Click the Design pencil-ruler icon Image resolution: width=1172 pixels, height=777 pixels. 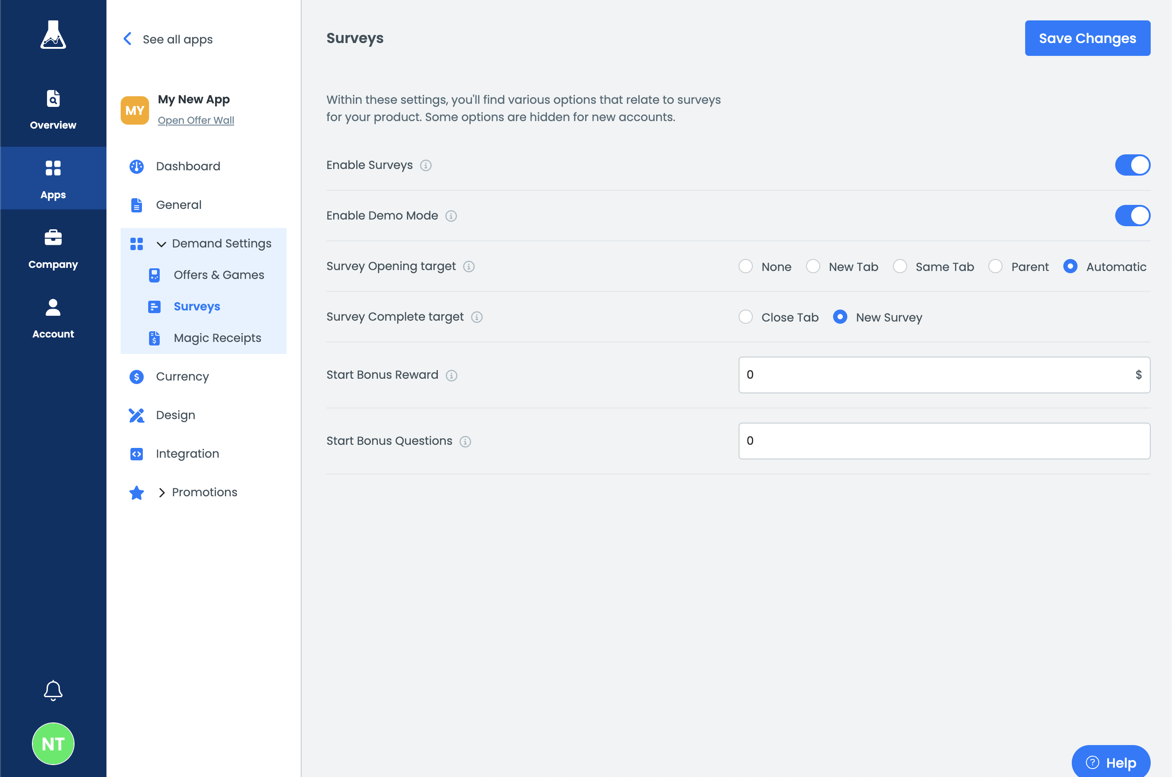click(x=136, y=415)
